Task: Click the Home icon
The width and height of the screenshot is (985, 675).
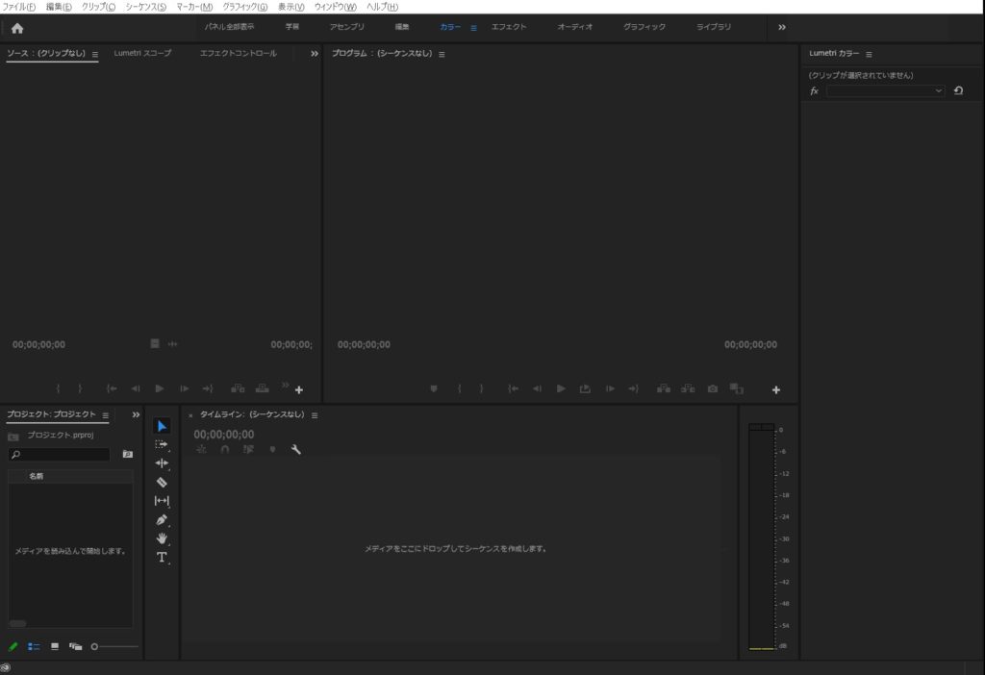Action: pyautogui.click(x=17, y=28)
